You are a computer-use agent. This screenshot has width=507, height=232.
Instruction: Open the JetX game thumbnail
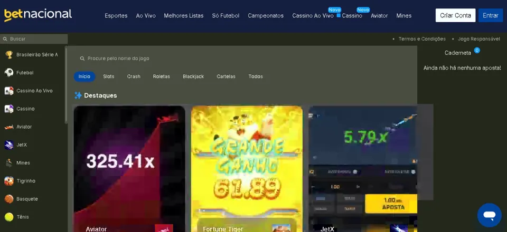[363, 169]
